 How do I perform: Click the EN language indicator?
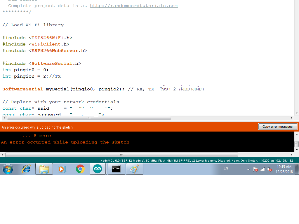tap(226, 168)
